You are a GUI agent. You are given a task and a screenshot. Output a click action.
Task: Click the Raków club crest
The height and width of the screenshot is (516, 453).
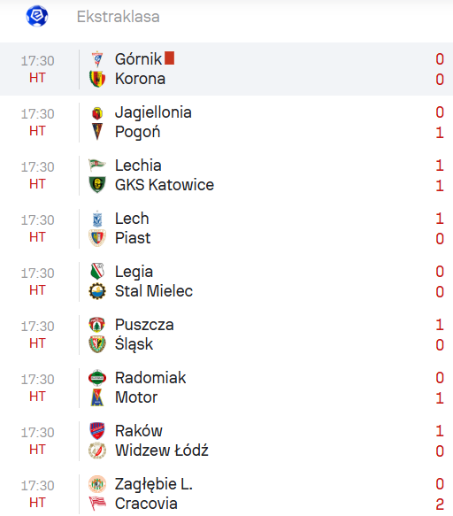pyautogui.click(x=97, y=431)
